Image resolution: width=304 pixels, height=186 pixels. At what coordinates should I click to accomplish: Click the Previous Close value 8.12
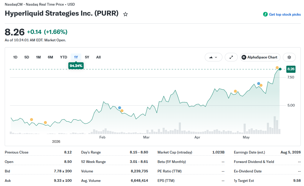pyautogui.click(x=68, y=152)
